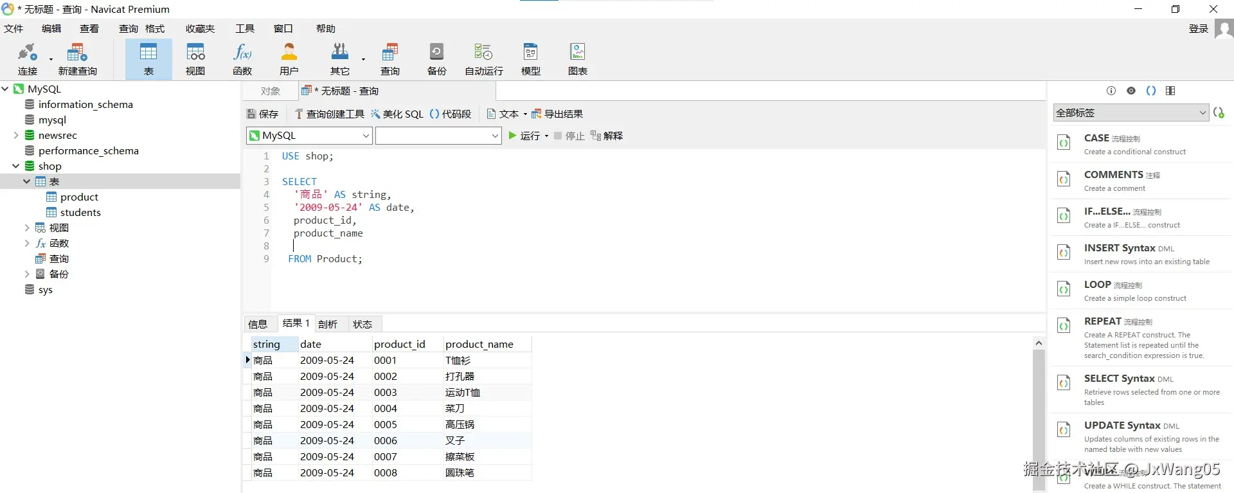Click the info icon in right panel
This screenshot has height=493, width=1234.
tap(1111, 91)
